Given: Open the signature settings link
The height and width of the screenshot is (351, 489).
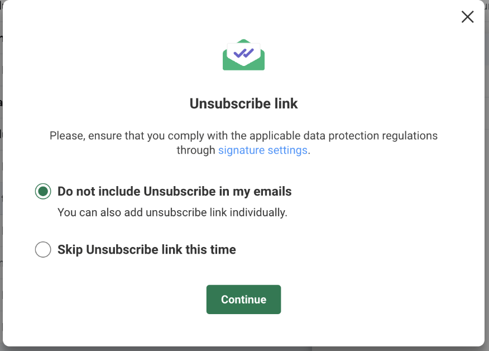Looking at the screenshot, I should (262, 150).
